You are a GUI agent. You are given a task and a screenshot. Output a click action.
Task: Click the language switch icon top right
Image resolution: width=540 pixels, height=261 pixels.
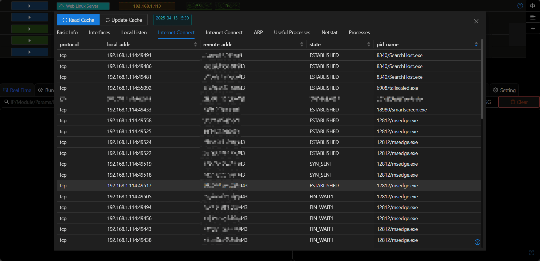pyautogui.click(x=533, y=6)
